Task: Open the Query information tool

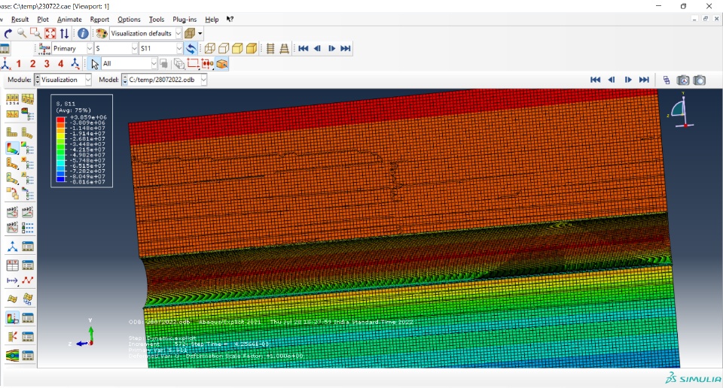Action: [x=83, y=33]
